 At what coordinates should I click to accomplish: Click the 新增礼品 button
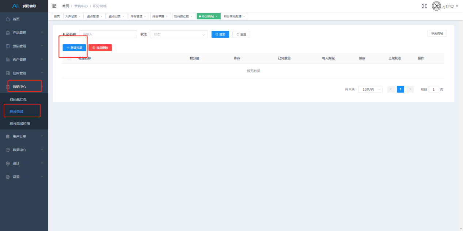[74, 48]
